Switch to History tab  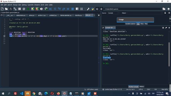pos(142,87)
